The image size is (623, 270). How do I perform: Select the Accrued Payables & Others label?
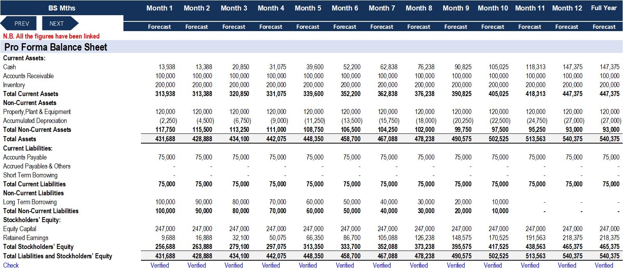pos(37,166)
